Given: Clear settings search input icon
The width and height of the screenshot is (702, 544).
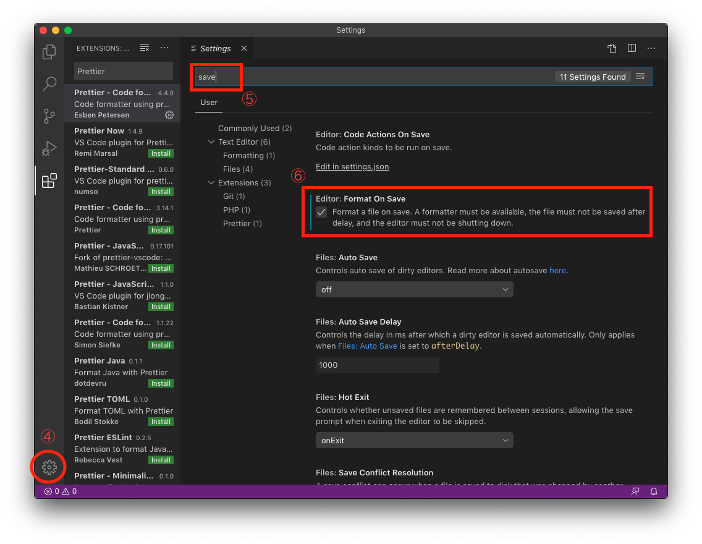Looking at the screenshot, I should coord(640,77).
